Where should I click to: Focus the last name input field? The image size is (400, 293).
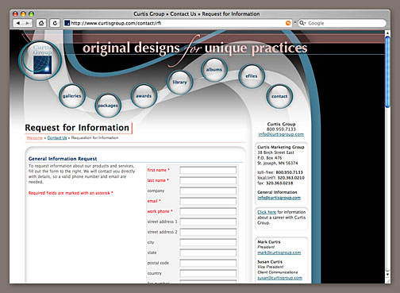(x=208, y=180)
